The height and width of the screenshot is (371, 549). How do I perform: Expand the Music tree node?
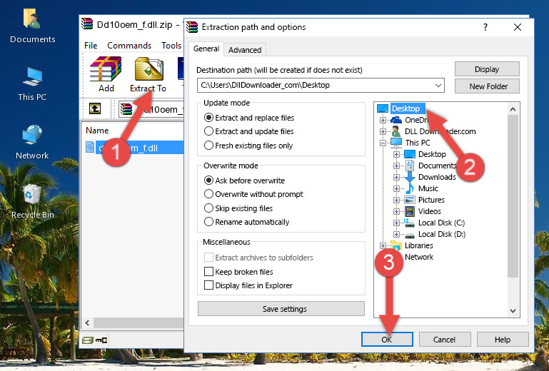pos(396,188)
